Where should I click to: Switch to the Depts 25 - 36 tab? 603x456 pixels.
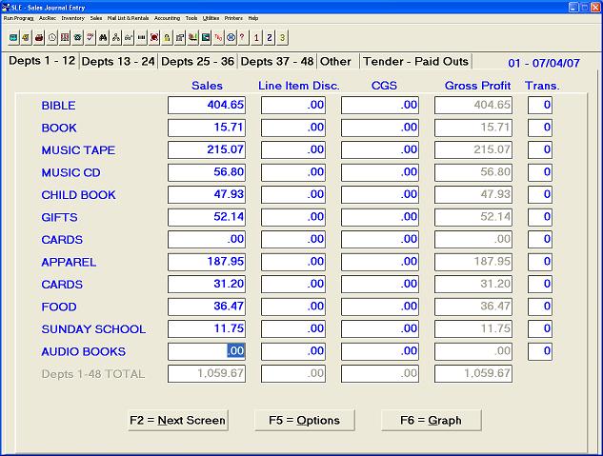point(198,62)
